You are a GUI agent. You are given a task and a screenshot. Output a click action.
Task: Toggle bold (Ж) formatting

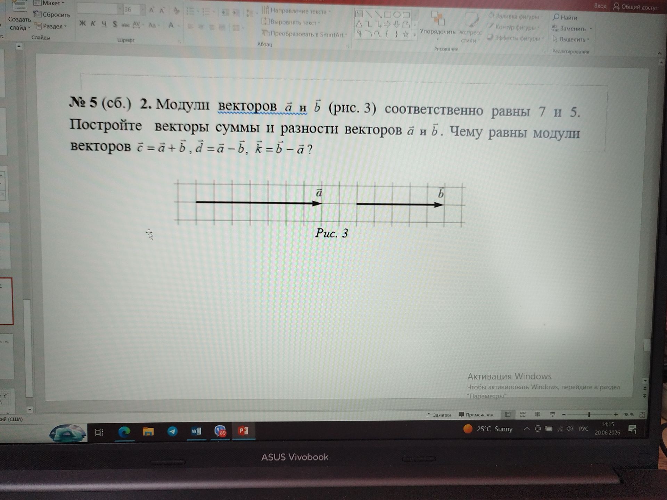pyautogui.click(x=82, y=24)
